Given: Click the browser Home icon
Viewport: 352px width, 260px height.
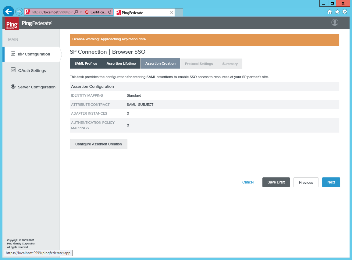Looking at the screenshot, I should tap(329, 12).
